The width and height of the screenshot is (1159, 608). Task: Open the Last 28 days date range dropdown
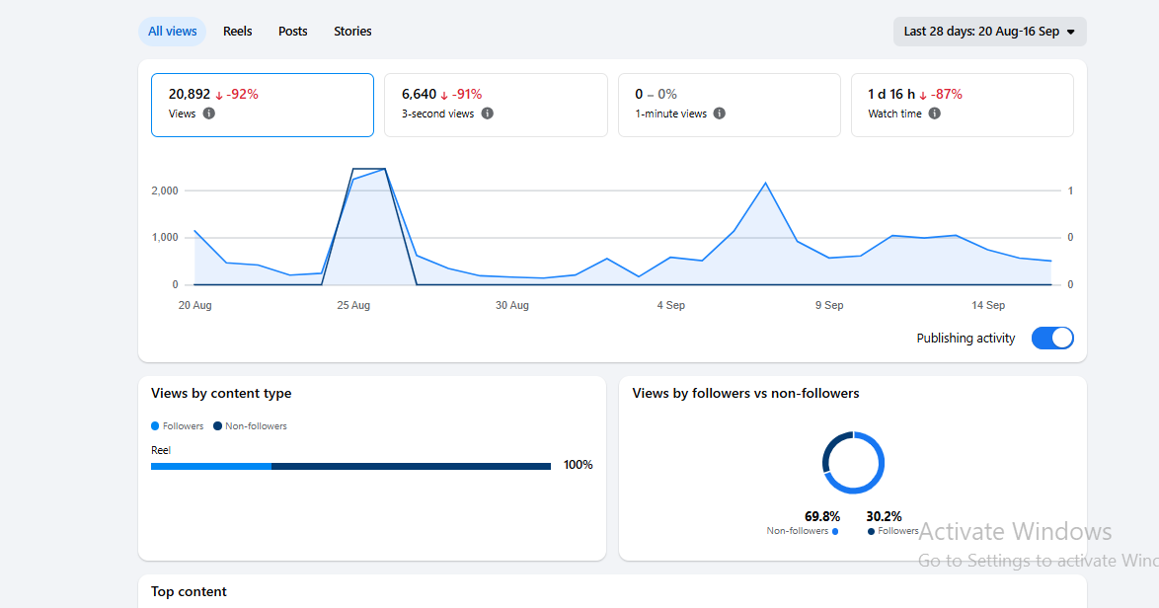point(990,32)
